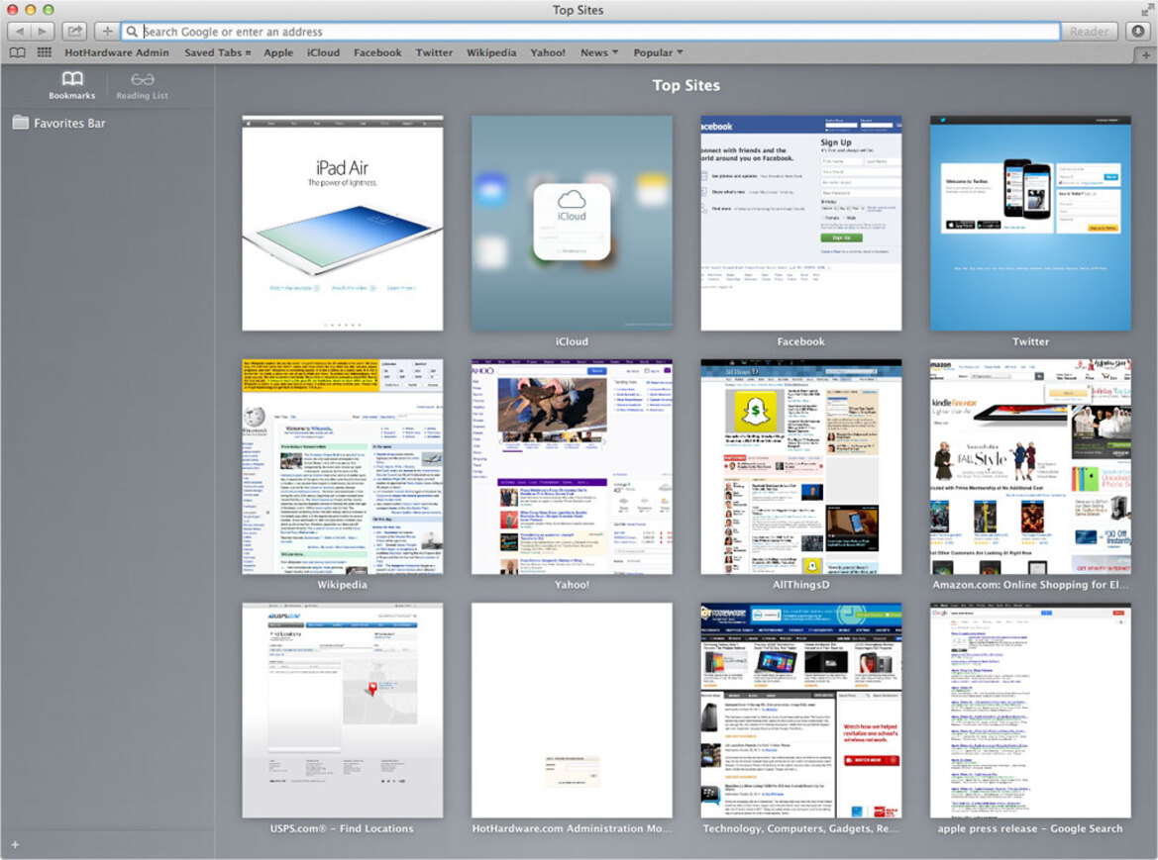
Task: Expand the Saved Tabs bookmark menu
Action: 218,52
